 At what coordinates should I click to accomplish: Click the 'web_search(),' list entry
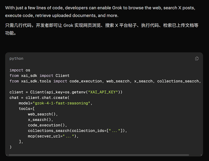tap(43, 114)
